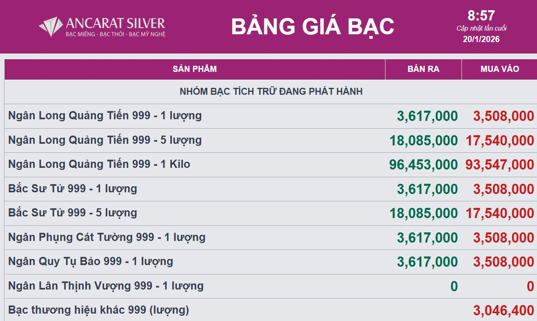Open Ngân Quy Tụ Bảo 999 - 1 lượng

point(91,261)
